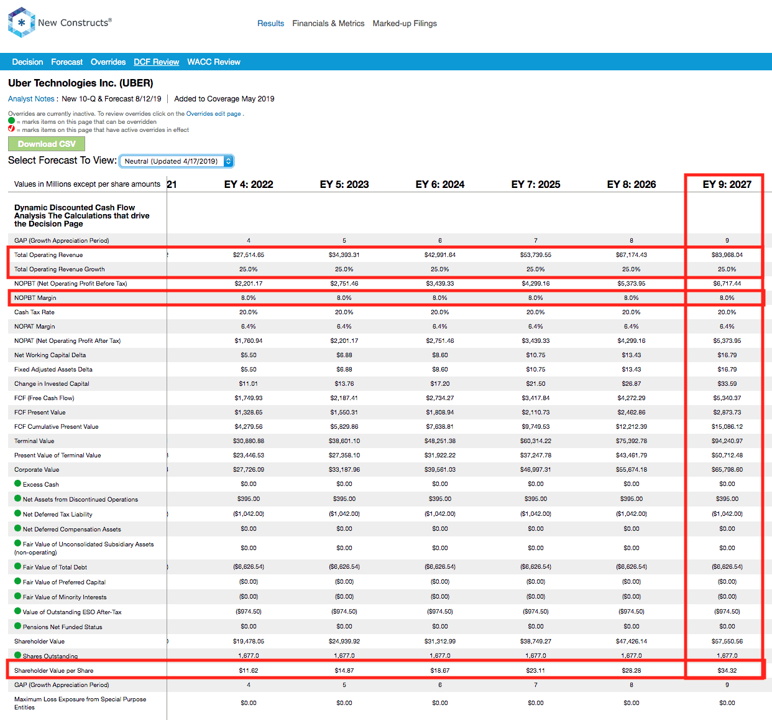
Task: Click the New Constructs logo
Action: click(x=60, y=22)
